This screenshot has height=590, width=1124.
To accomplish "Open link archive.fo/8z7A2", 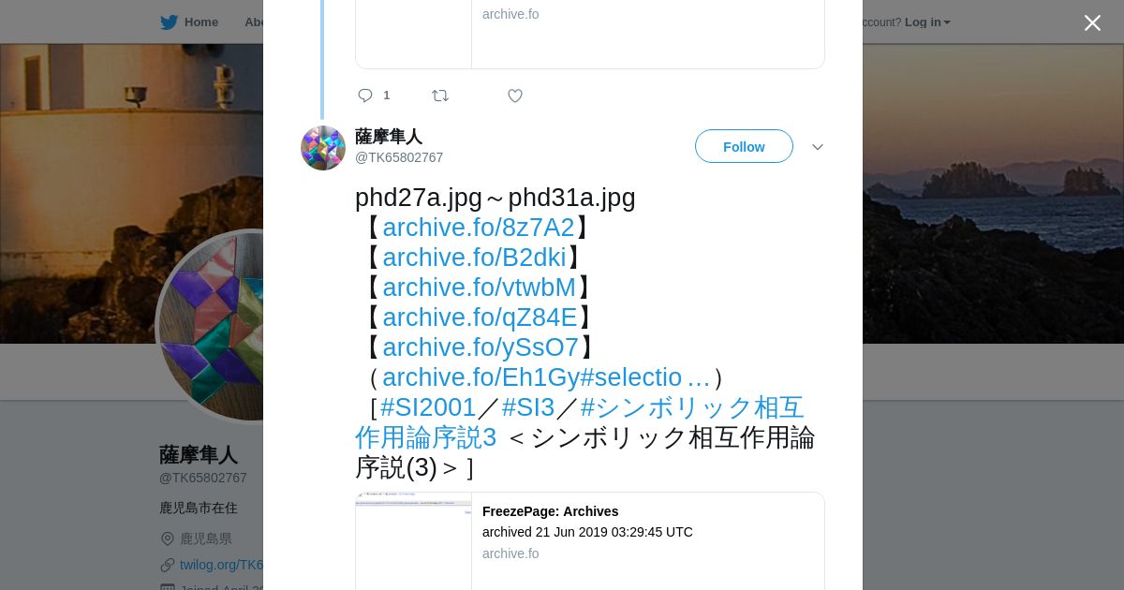I will pos(479,228).
